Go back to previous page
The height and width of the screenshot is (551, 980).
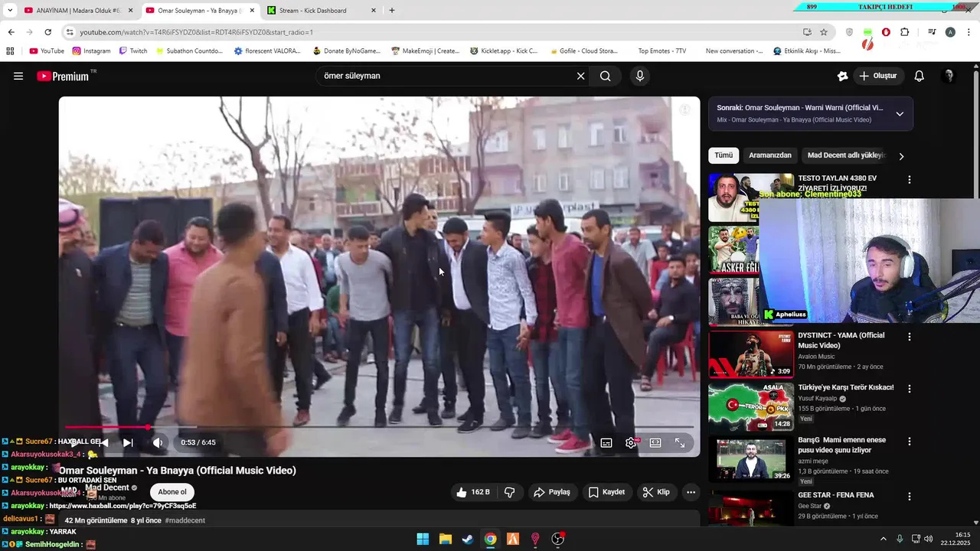tap(11, 32)
